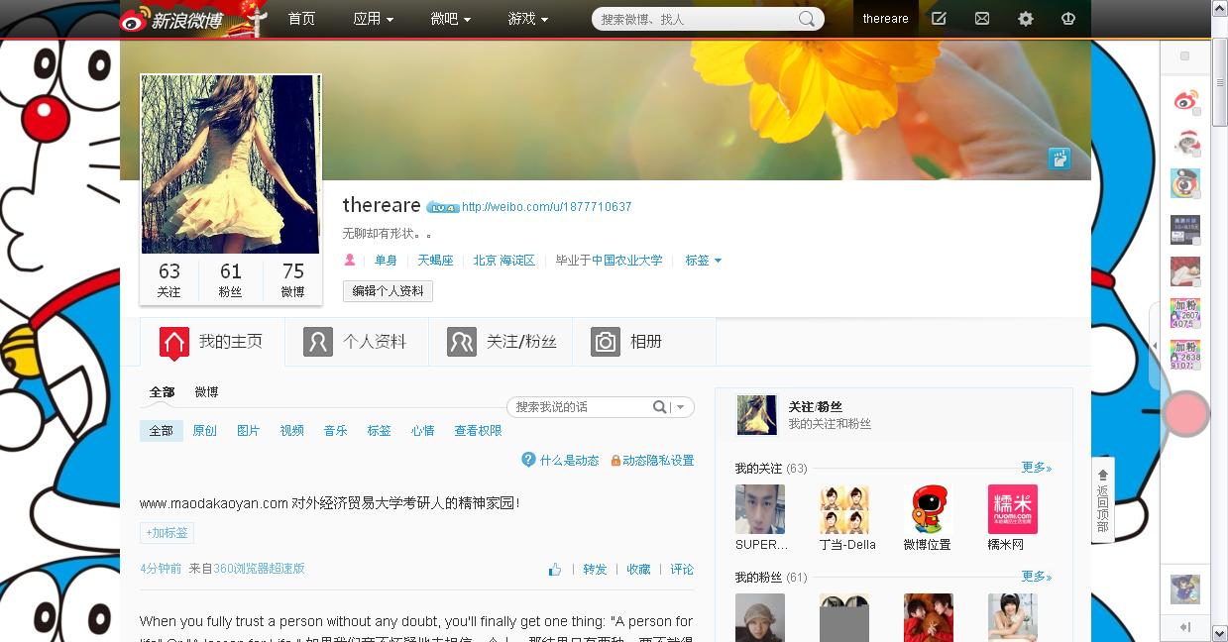Go to 首页 in the top navigation
The width and height of the screenshot is (1228, 642).
click(301, 19)
